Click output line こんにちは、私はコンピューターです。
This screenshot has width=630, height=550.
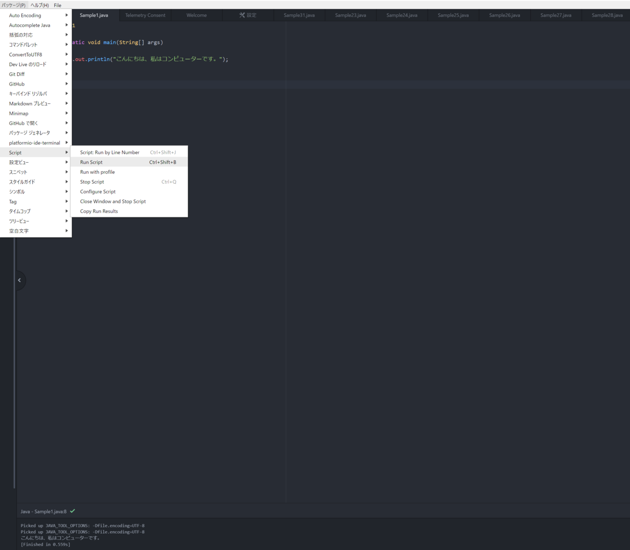(x=60, y=538)
